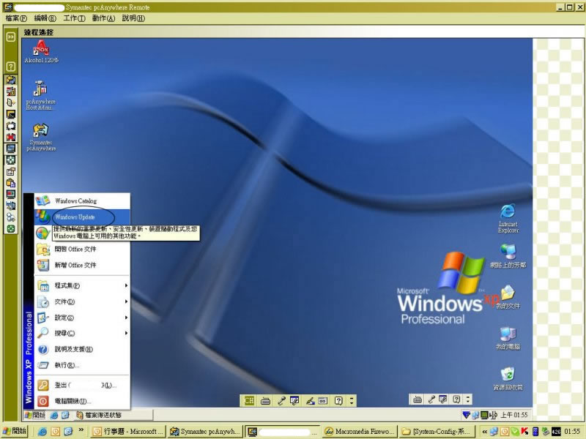Click the green square icon at the sidebar bottom
Screen dimensions: 586x439
pos(11,229)
